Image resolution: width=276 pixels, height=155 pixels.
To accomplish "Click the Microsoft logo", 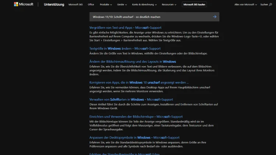I will point(24,4).
